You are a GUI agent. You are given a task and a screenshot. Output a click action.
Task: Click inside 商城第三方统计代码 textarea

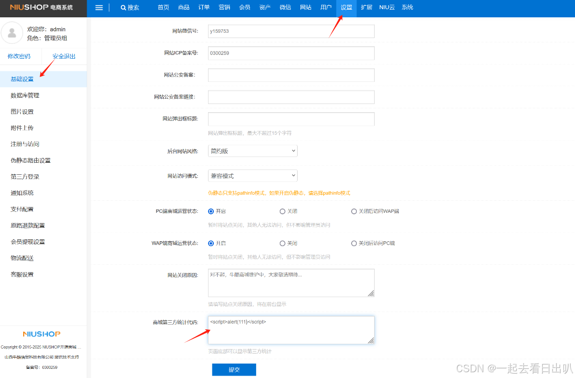coord(291,330)
